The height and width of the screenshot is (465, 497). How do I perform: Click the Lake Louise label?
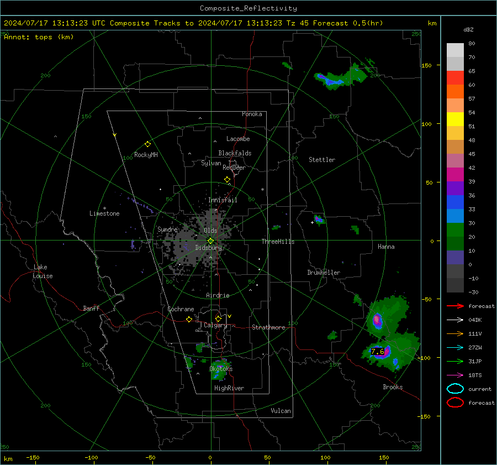point(43,271)
